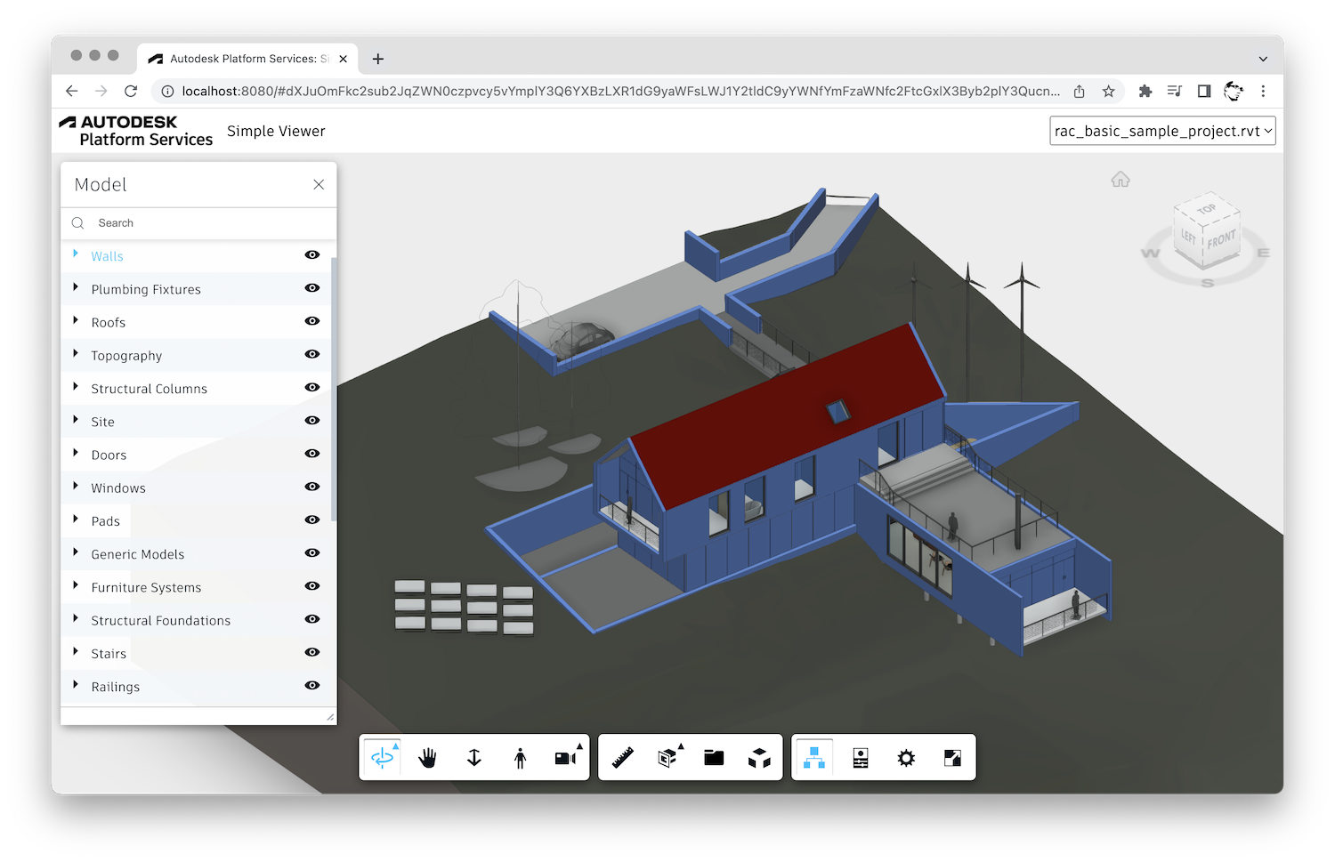This screenshot has width=1335, height=862.
Task: Open the Camera interactions tool
Action: 566,757
